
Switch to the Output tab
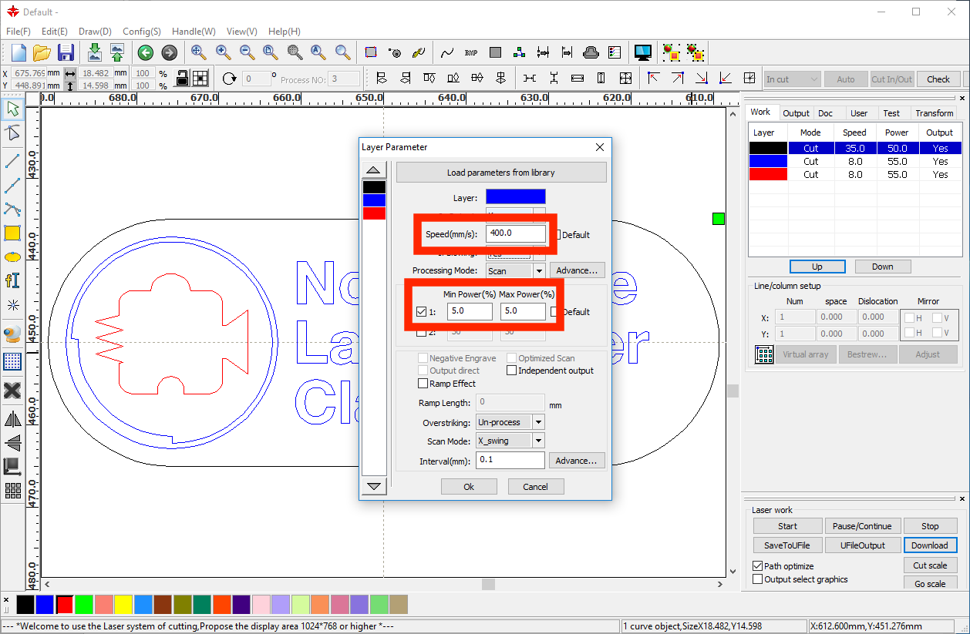pos(796,113)
